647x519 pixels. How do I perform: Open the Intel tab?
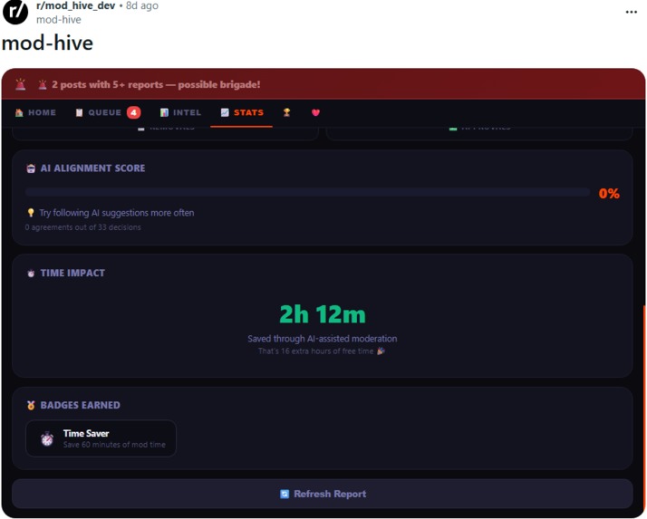tap(180, 112)
